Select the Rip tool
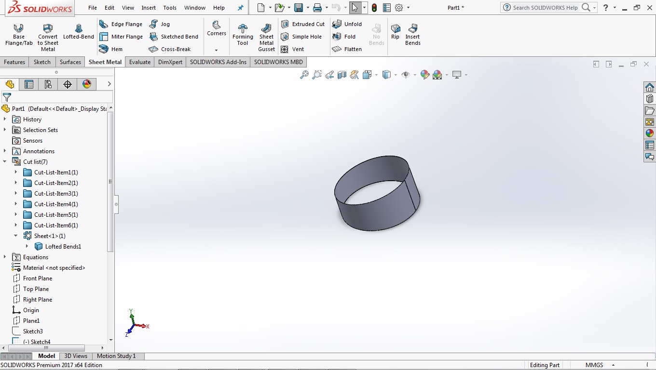 [x=395, y=32]
